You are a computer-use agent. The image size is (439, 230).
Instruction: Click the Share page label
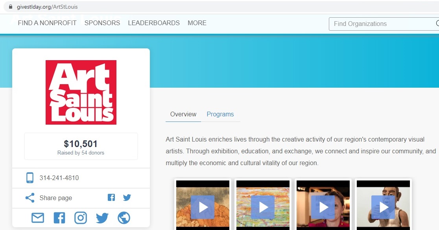click(56, 198)
